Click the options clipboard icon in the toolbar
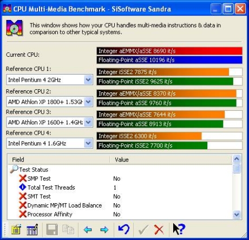The image size is (249, 240). point(16,229)
